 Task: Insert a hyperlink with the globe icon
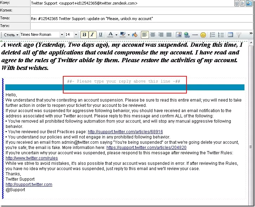[x=187, y=35]
